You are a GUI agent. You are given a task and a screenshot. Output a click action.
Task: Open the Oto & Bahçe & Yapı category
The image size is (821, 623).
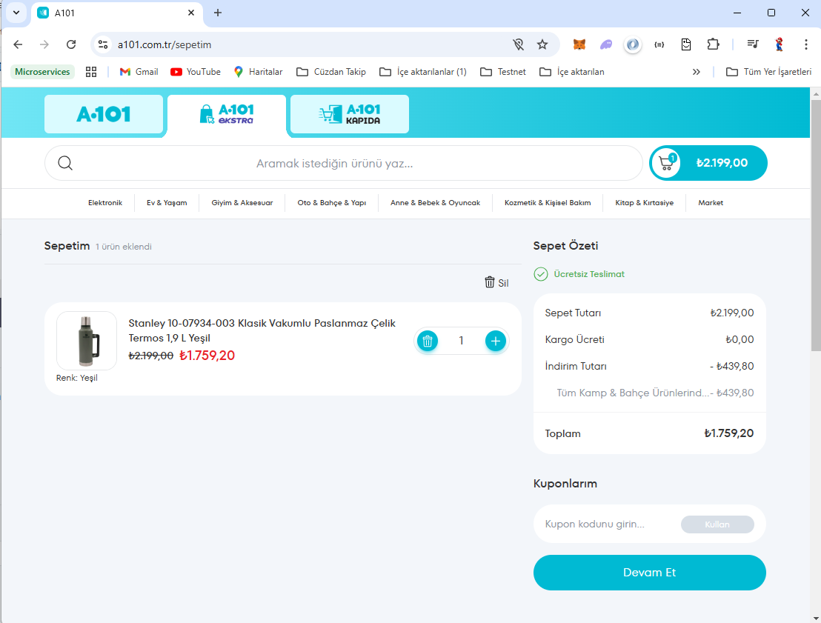pyautogui.click(x=331, y=203)
